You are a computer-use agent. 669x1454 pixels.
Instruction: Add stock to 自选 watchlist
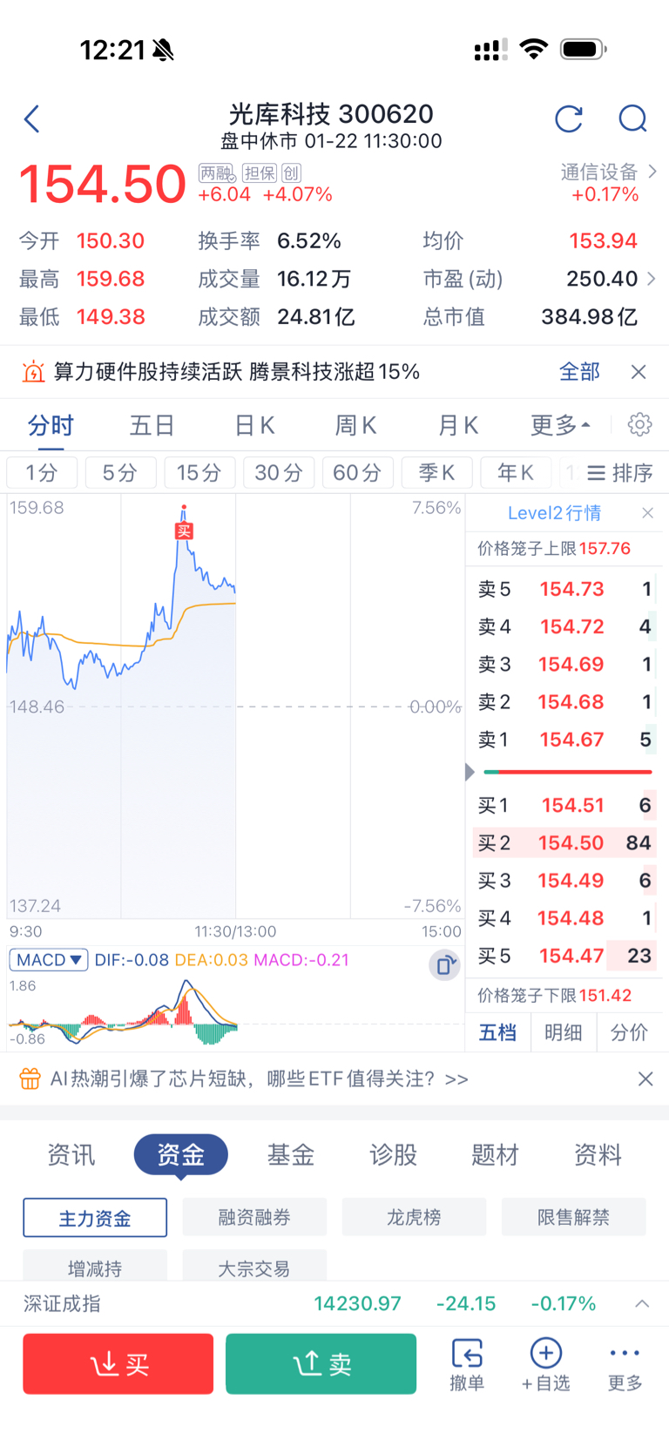click(545, 1364)
